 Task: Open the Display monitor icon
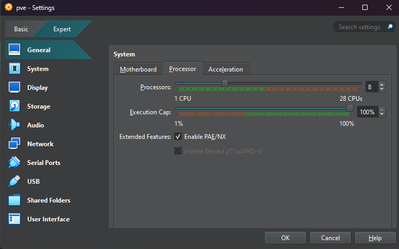(x=15, y=88)
